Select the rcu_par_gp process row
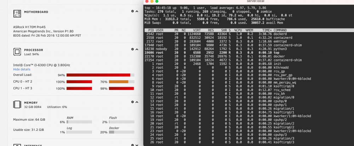This screenshot has width=354, height=146. pyautogui.click(x=249, y=75)
